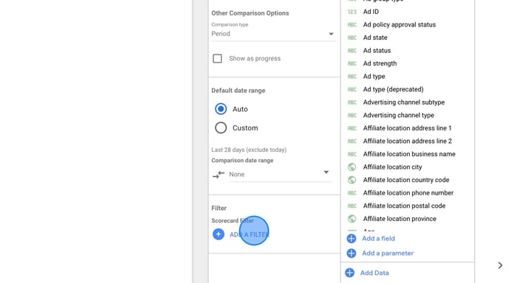Click globe icon beside Affiliate location city
508x283 pixels.
click(352, 167)
